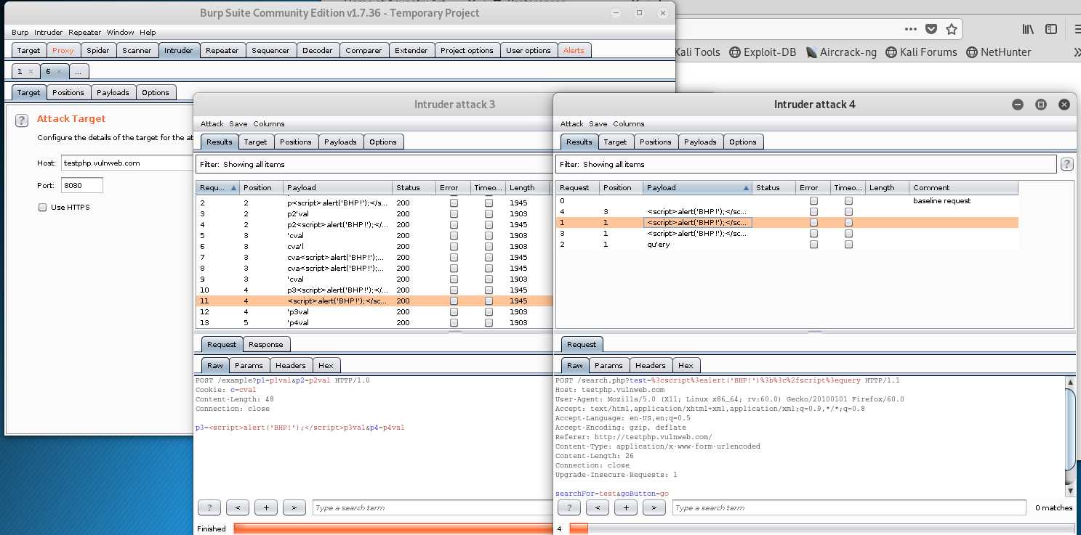This screenshot has height=535, width=1081.
Task: Toggle Error checkbox of request 4 in Attack 4
Action: (813, 212)
